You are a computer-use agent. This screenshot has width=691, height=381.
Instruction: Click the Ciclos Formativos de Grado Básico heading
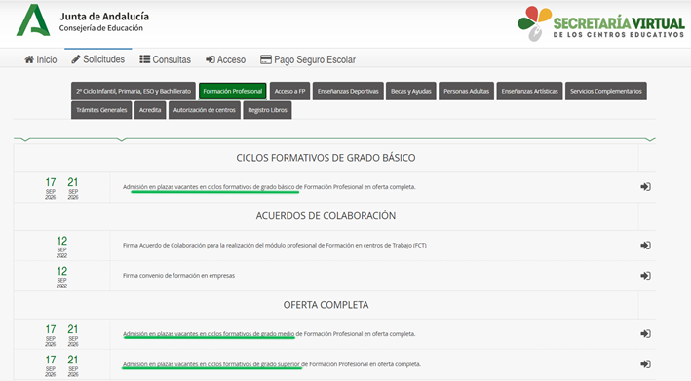point(326,158)
